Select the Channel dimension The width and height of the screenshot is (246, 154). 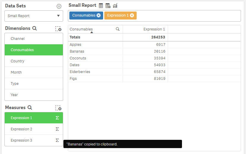(x=34, y=39)
